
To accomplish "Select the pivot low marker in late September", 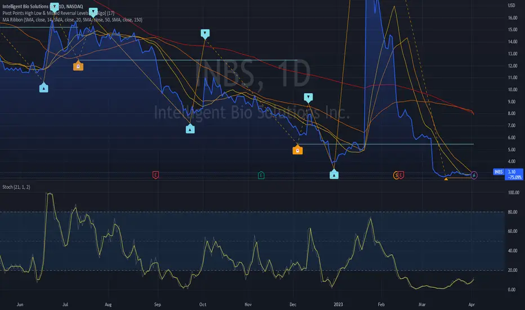I will click(190, 129).
